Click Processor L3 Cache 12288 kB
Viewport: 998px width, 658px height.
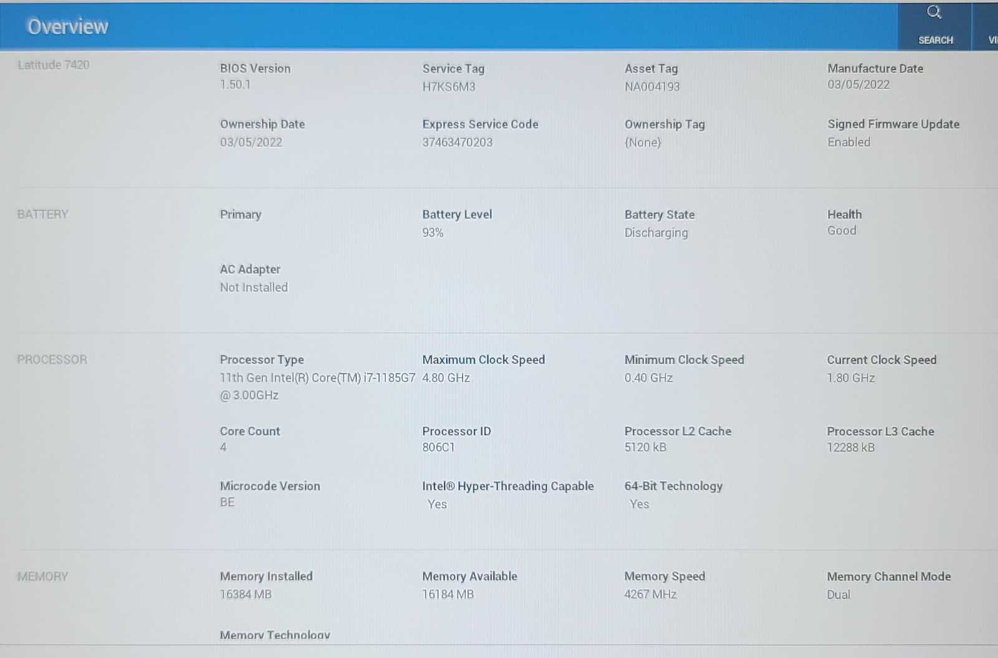tap(851, 447)
